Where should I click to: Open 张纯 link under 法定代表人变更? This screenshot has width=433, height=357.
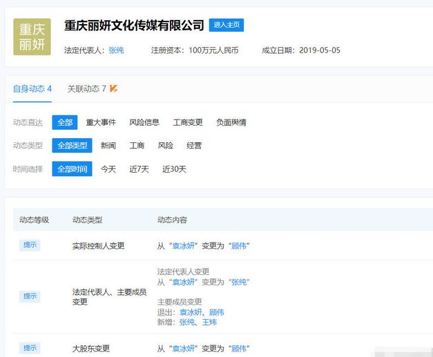(x=239, y=282)
